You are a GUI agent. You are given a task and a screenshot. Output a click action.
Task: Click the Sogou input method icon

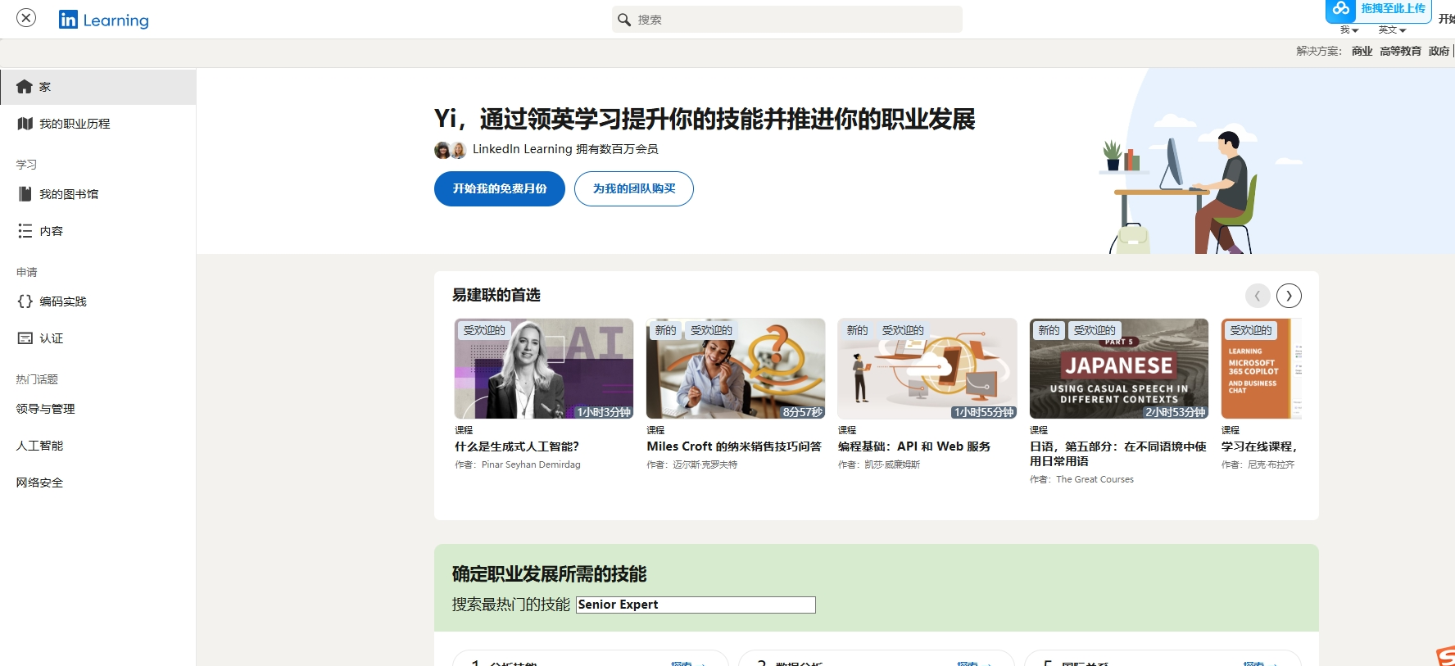pyautogui.click(x=1446, y=656)
